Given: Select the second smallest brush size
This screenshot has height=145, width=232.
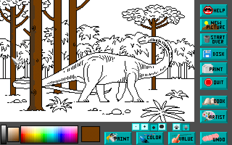Looking at the screenshot, I should coord(144,127).
